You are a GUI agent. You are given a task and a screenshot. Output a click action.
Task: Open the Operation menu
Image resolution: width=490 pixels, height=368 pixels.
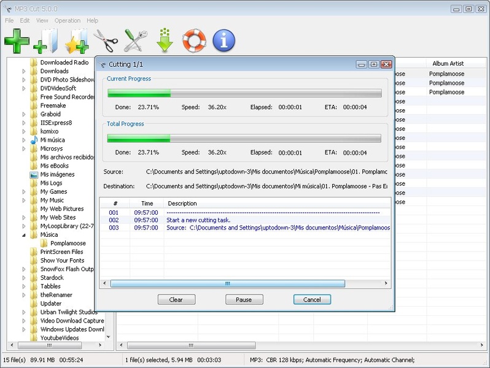pos(67,20)
